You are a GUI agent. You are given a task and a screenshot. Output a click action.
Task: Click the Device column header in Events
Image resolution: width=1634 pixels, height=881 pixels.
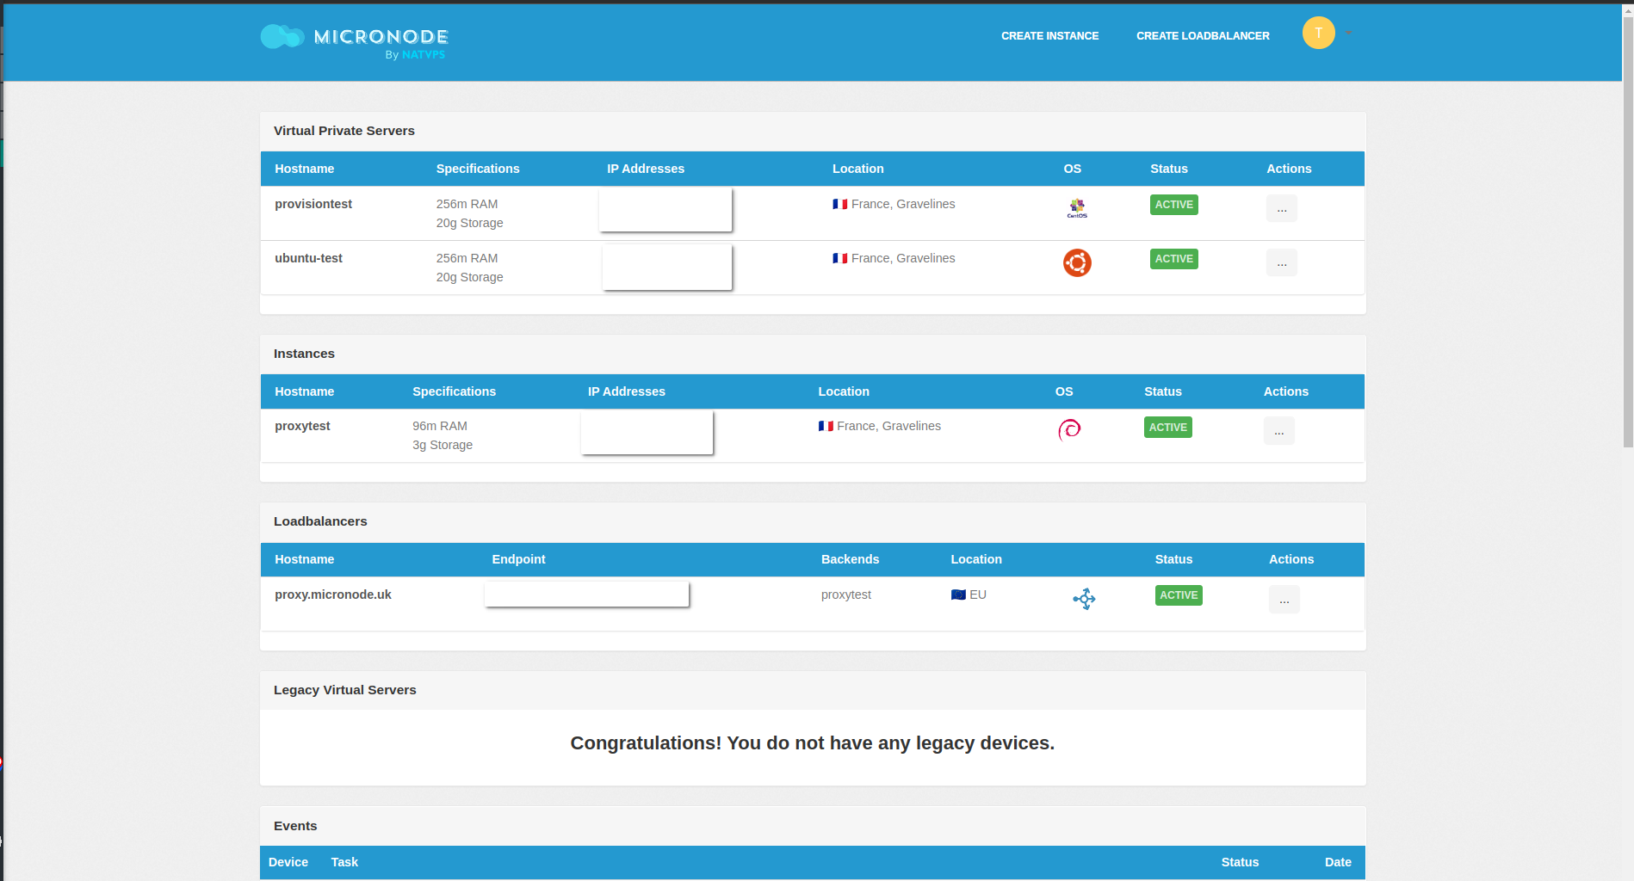click(x=288, y=862)
